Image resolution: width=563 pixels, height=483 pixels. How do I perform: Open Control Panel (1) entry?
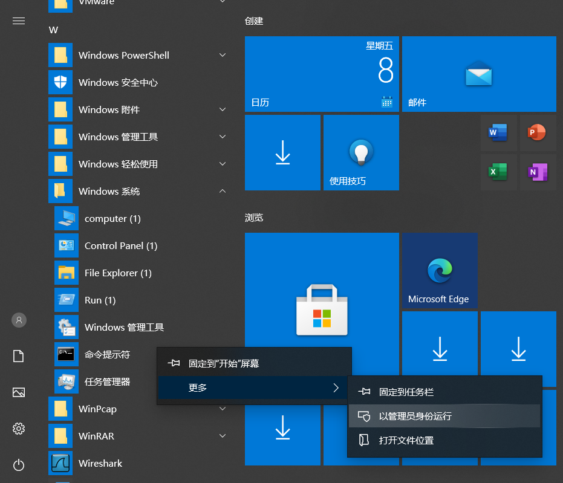[140, 246]
